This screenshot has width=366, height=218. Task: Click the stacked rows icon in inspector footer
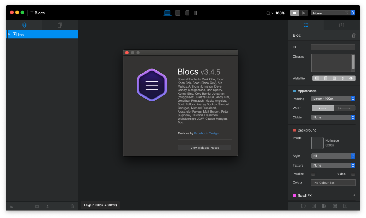pos(335,206)
